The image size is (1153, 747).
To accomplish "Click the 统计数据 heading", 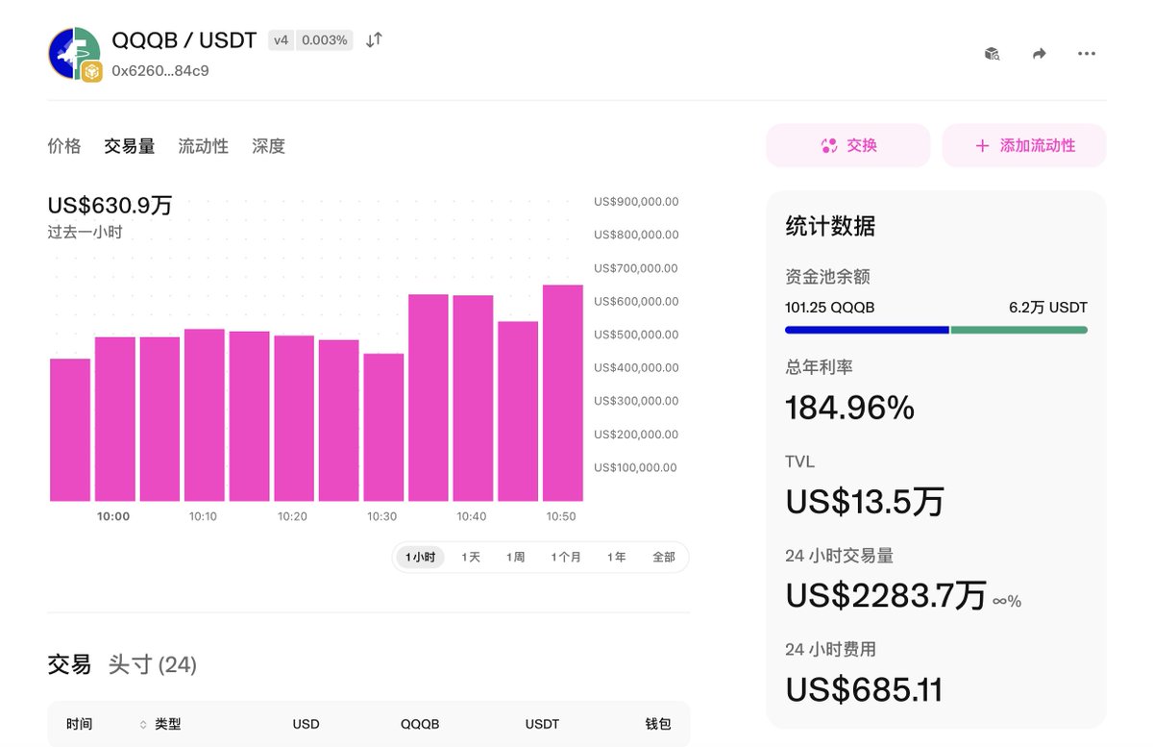I will click(830, 227).
